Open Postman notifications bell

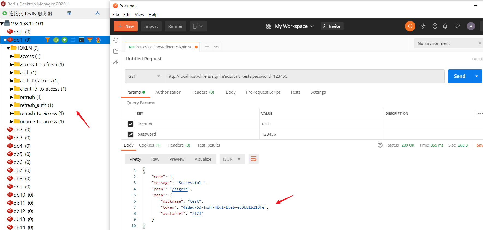[445, 26]
